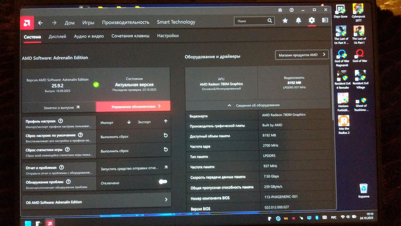
Task: Open Cyberpunk 2077 desktop shortcut
Action: coord(358,12)
